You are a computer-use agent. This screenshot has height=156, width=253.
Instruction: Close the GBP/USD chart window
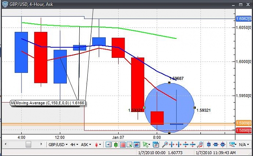(248, 4)
